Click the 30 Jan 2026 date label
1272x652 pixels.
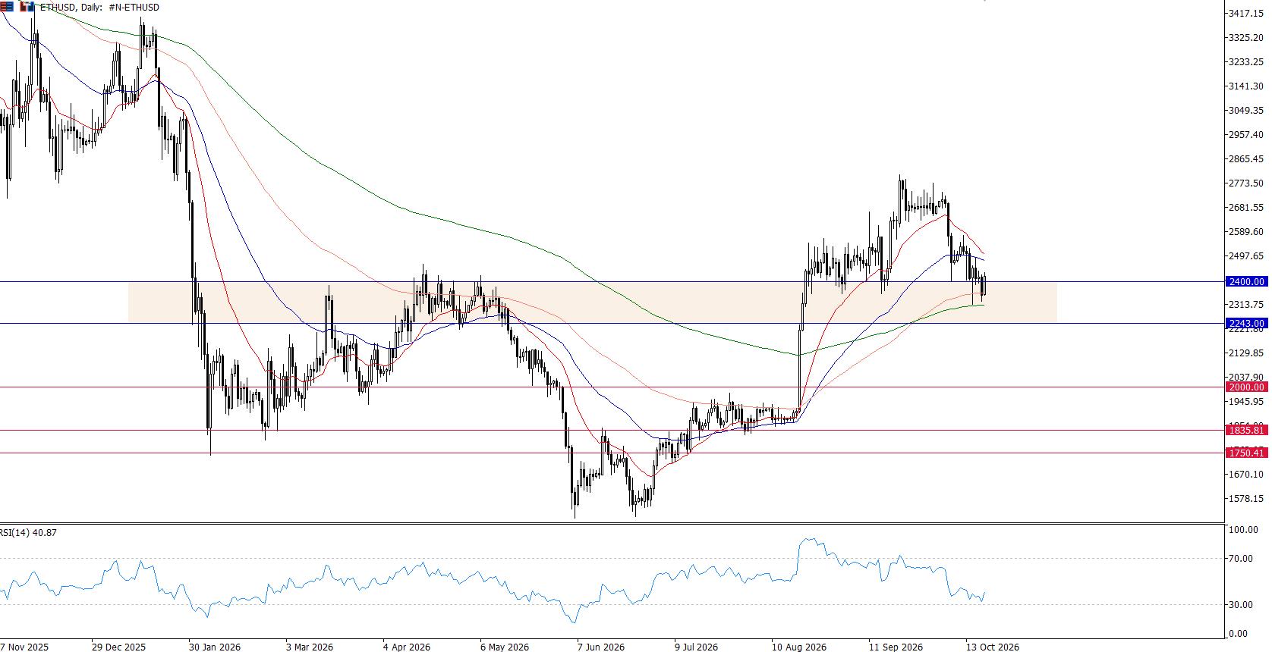tap(215, 647)
